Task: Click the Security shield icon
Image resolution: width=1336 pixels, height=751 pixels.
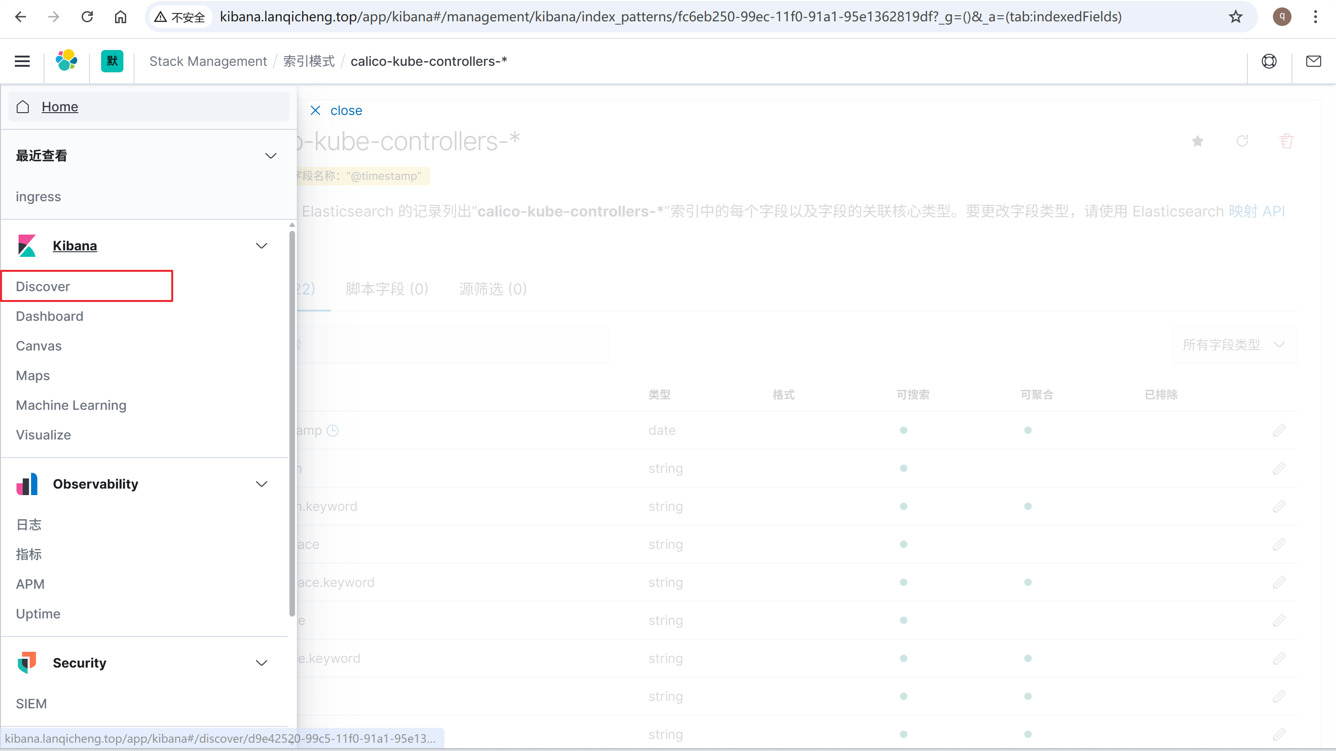Action: click(27, 663)
